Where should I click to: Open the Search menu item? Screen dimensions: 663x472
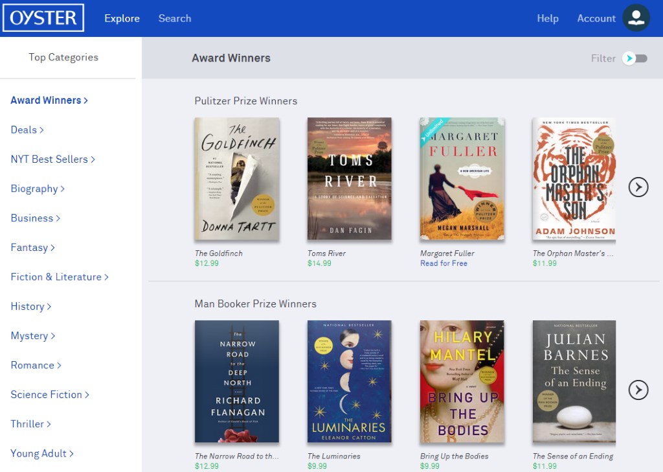tap(175, 18)
